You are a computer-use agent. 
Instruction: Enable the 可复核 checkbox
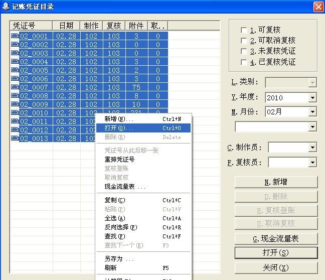[x=244, y=30]
